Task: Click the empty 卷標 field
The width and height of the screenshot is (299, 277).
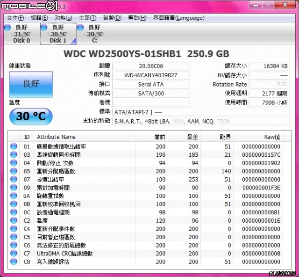Action: click(151, 103)
